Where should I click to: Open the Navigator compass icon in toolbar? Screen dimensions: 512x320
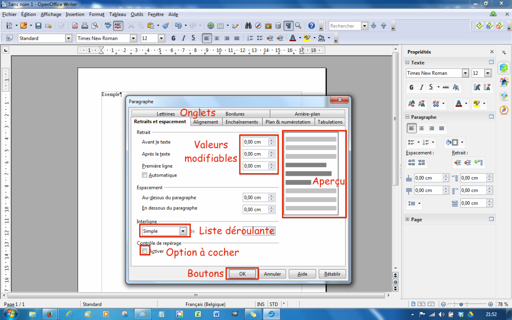coord(258,26)
